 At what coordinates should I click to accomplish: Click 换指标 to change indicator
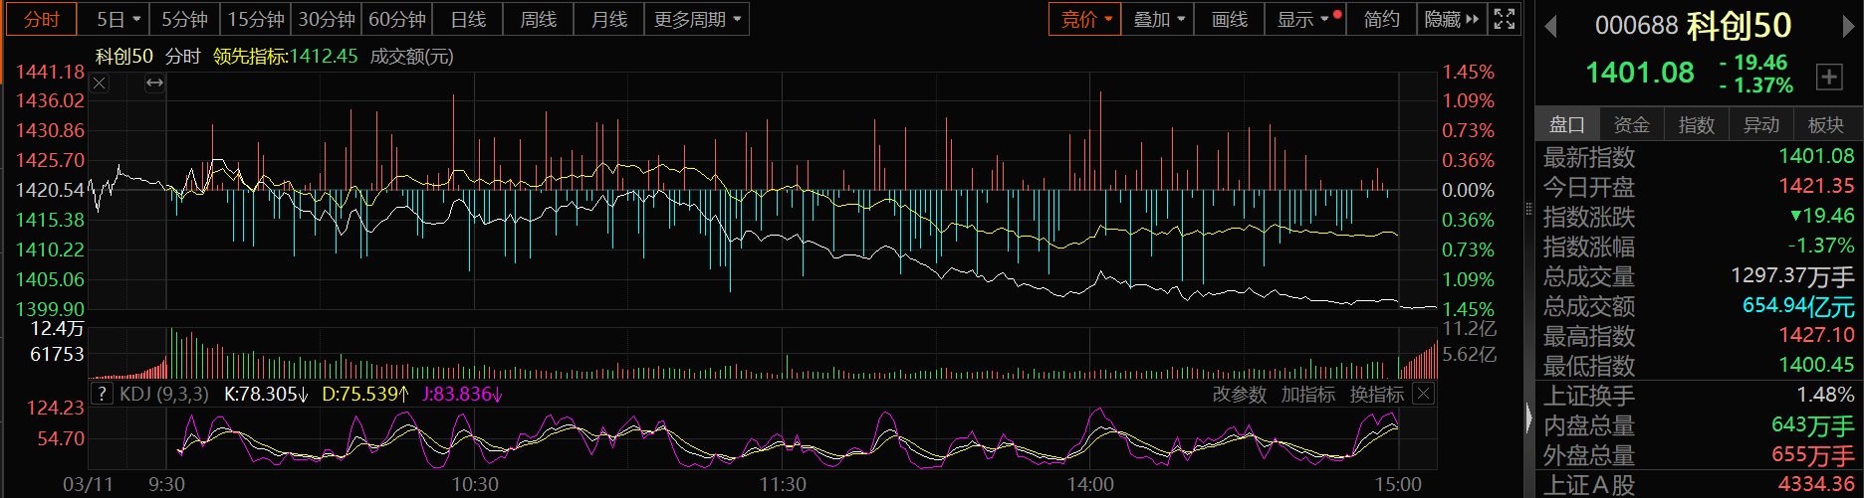(1376, 395)
